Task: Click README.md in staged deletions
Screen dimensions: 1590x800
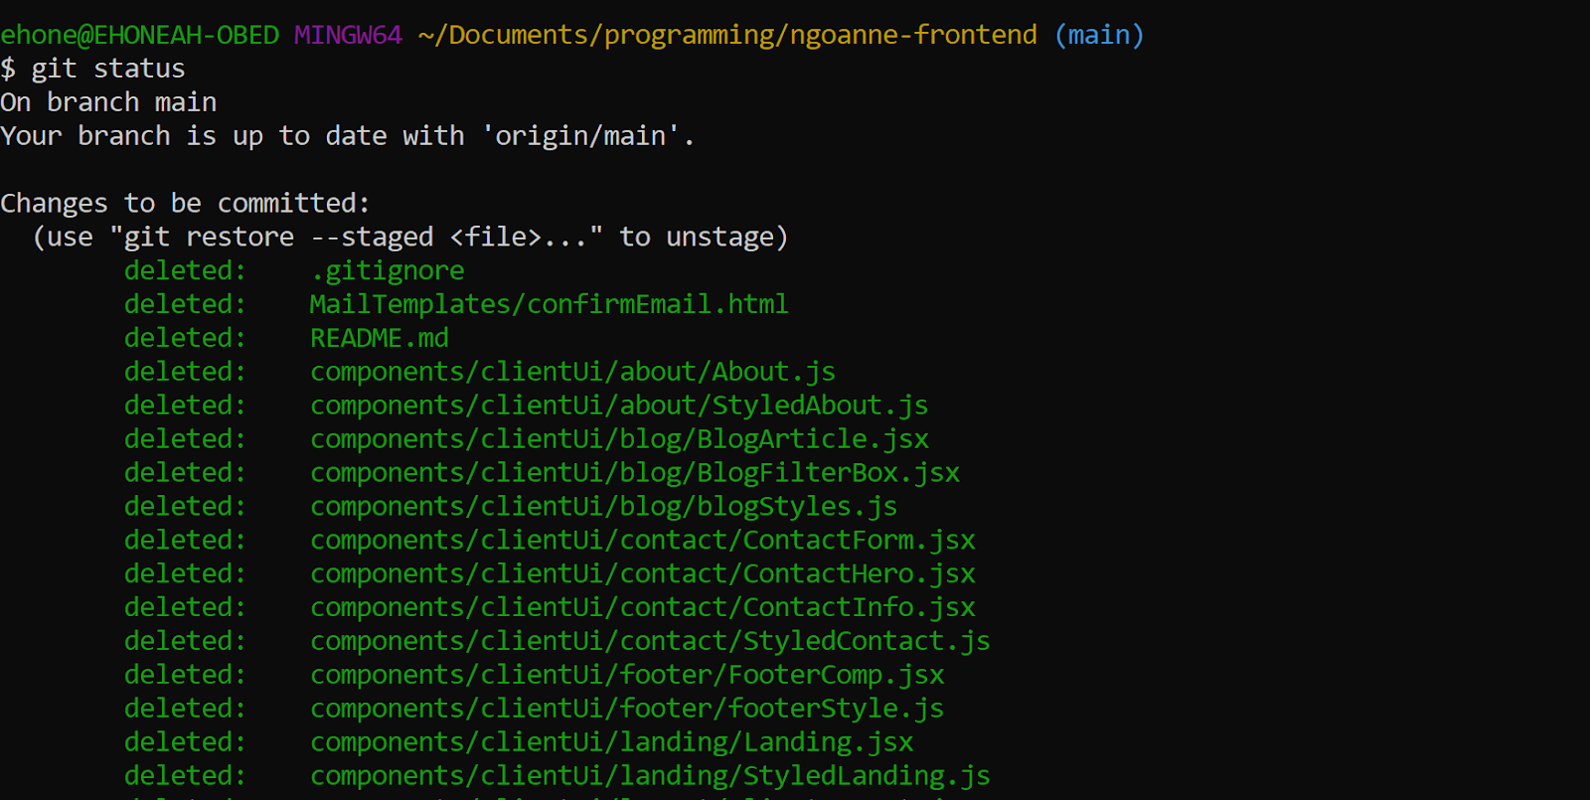Action: 380,338
